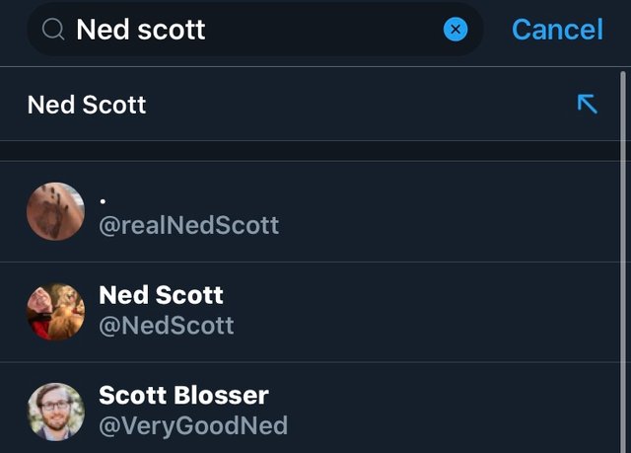Fill the search with the Ned Scott suggestion arrow
Viewport: 631px width, 453px height.
pyautogui.click(x=588, y=104)
